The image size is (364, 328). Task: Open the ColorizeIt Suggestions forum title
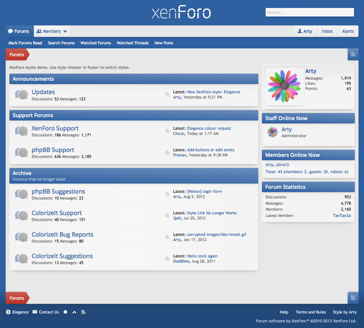62,256
